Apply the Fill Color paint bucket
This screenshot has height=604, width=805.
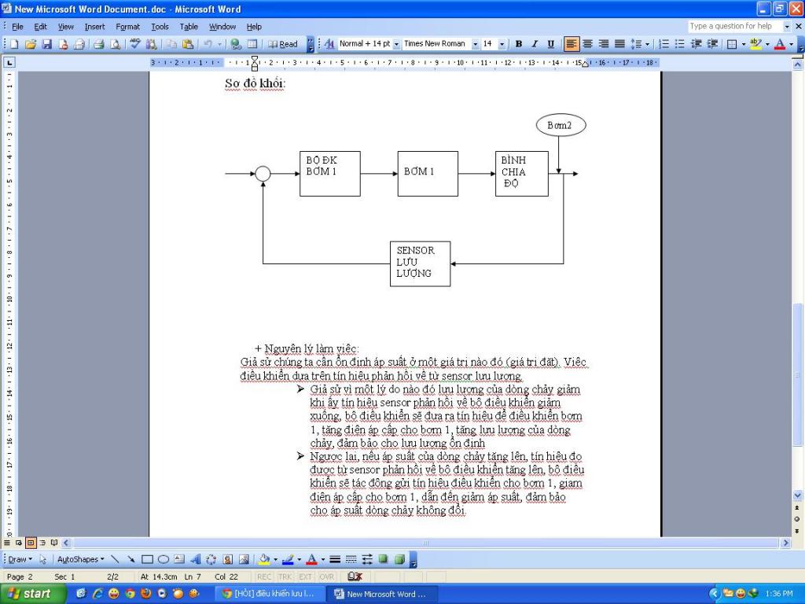pos(264,559)
